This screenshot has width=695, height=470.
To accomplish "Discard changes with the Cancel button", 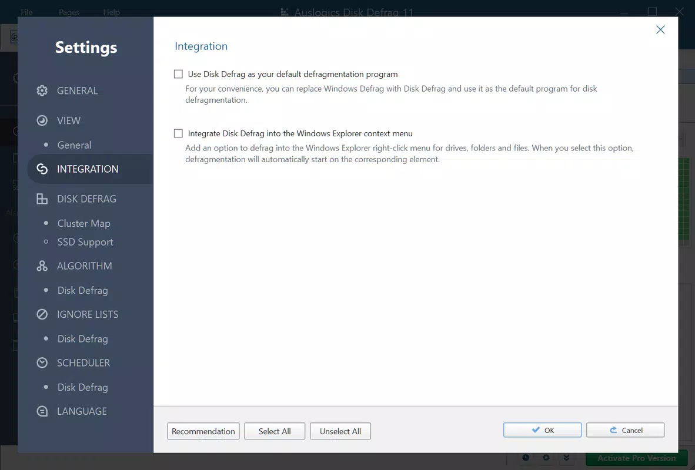I will point(626,430).
